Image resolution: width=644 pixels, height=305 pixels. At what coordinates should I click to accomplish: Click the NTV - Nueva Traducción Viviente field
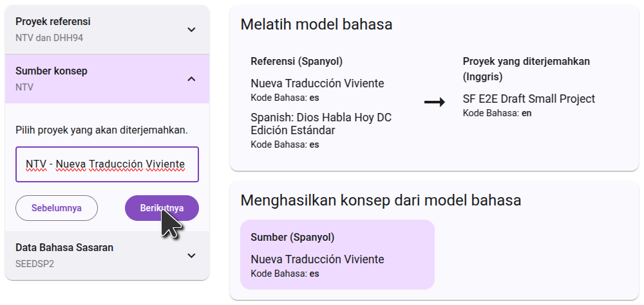107,164
